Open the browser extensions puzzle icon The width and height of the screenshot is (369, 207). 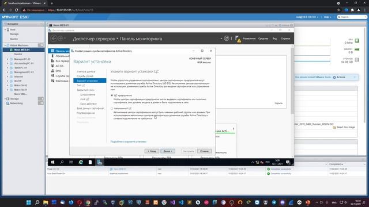point(352,10)
